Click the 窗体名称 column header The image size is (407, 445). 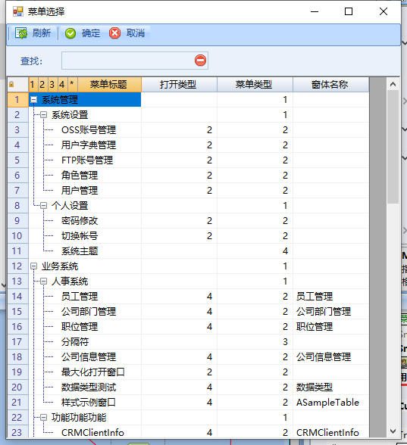click(x=330, y=84)
